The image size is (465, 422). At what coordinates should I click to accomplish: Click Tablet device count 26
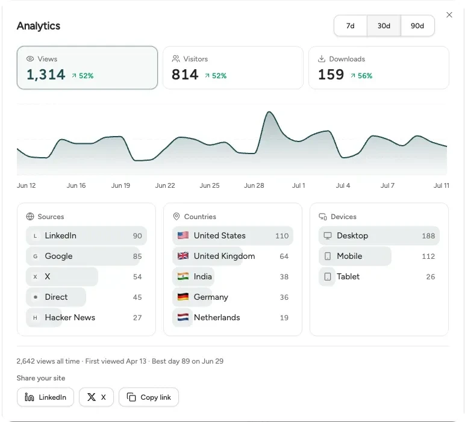pos(431,277)
